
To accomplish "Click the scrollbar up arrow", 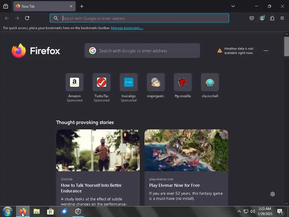I will (x=286, y=34).
